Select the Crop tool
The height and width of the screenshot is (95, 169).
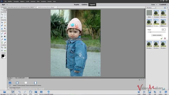point(2,47)
